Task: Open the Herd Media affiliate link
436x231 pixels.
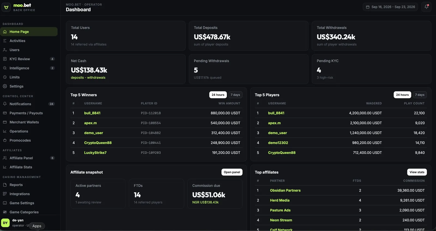Action: click(280, 200)
